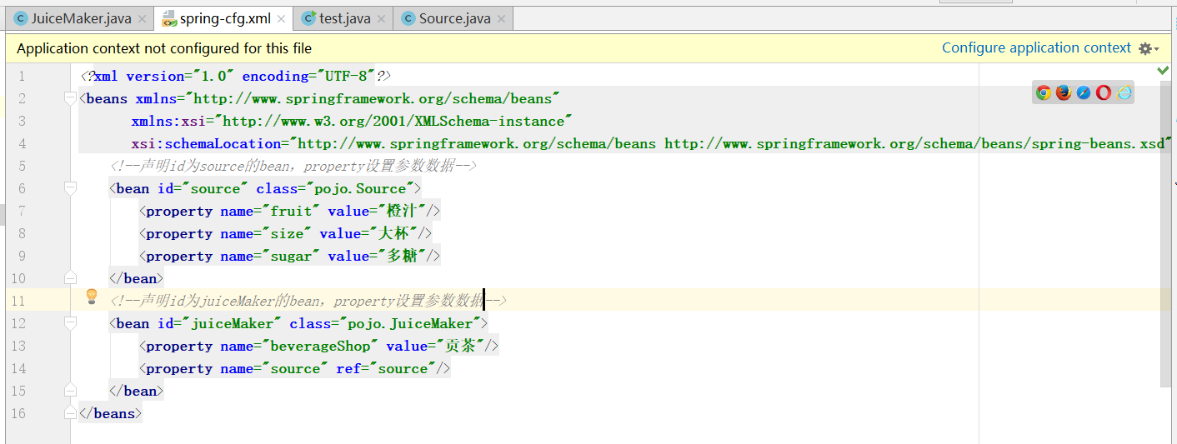The height and width of the screenshot is (444, 1177).
Task: Switch to the Source.java tab
Action: point(454,18)
